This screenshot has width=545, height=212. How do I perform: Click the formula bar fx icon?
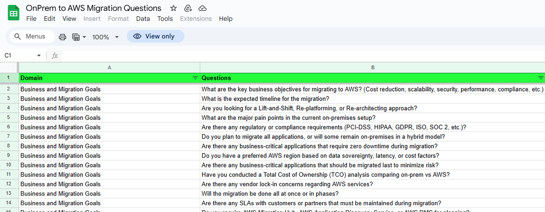[55, 56]
